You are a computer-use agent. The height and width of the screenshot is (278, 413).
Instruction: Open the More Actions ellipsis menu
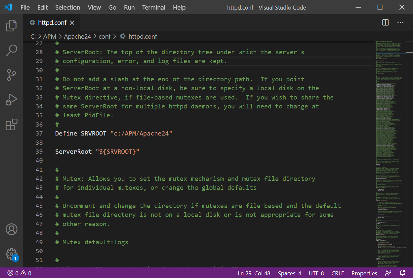400,22
